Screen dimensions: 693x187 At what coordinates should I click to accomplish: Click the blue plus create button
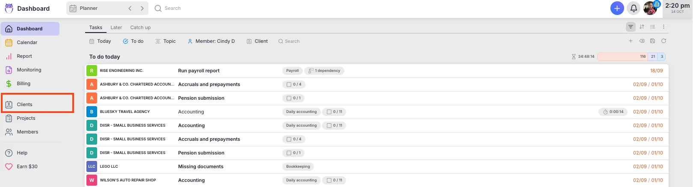(617, 8)
